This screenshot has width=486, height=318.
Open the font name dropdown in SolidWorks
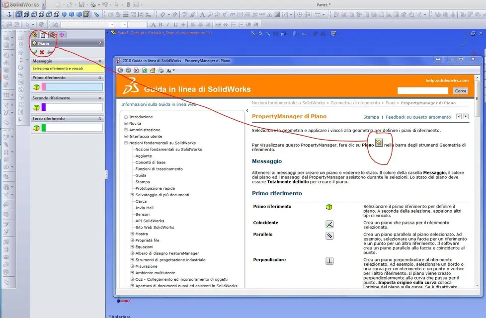[x=112, y=24]
